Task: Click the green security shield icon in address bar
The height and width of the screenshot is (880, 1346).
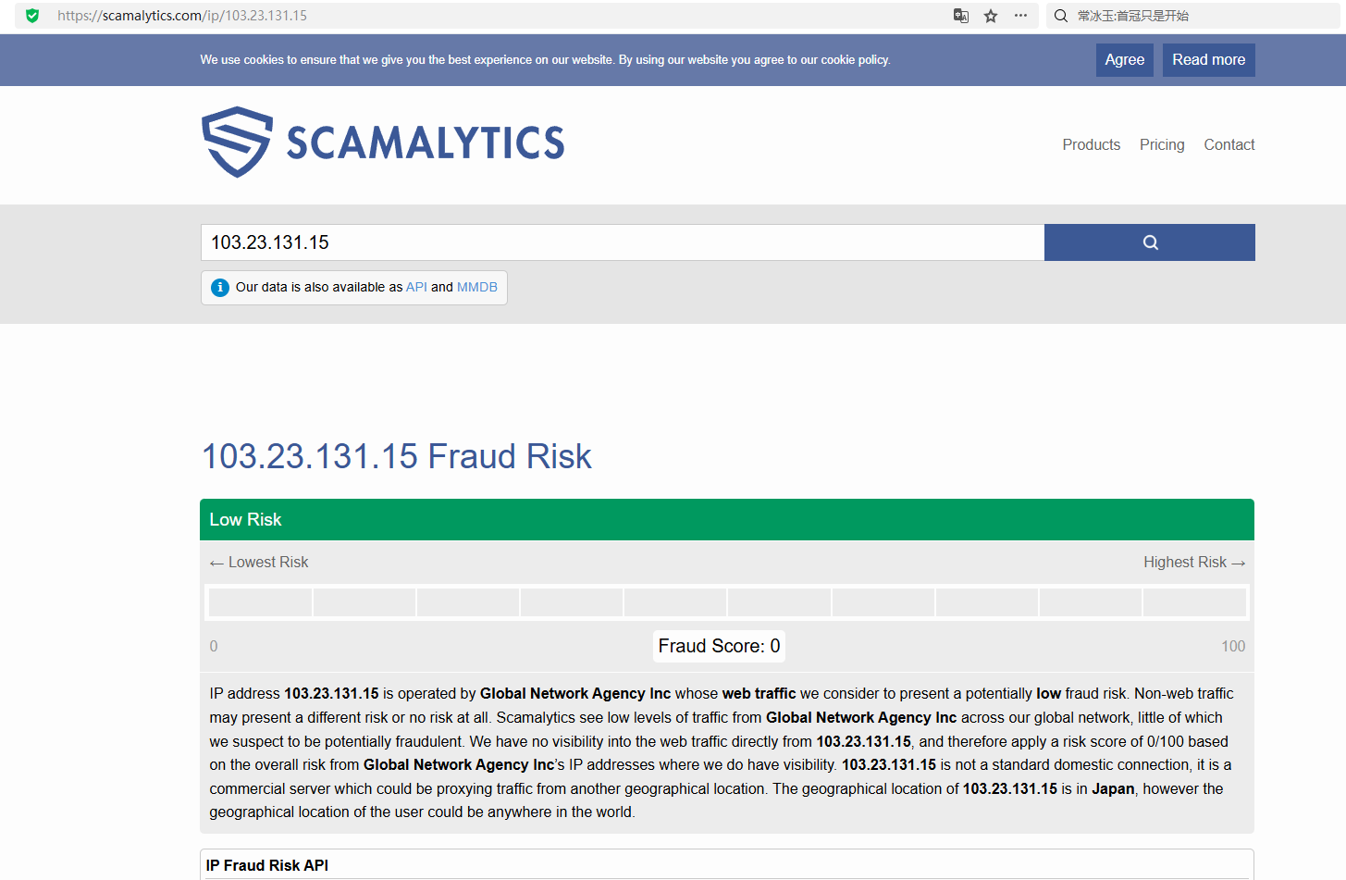Action: pos(32,16)
